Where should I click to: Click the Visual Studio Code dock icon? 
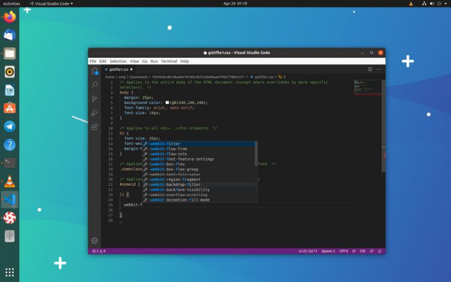point(10,200)
